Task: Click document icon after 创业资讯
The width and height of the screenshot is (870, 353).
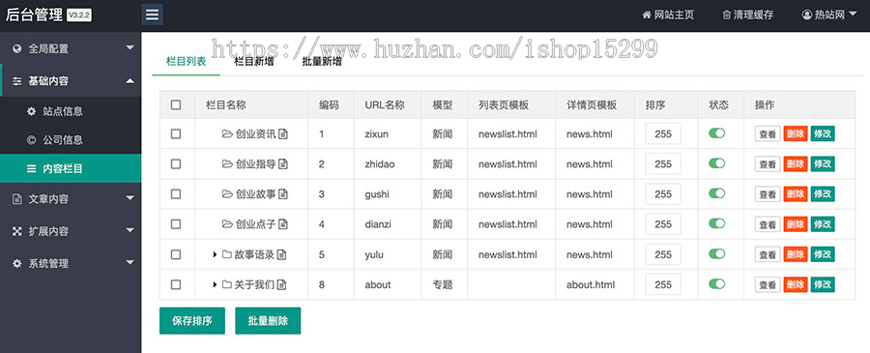Action: pos(283,133)
